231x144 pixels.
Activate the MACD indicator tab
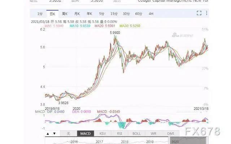tap(86, 134)
